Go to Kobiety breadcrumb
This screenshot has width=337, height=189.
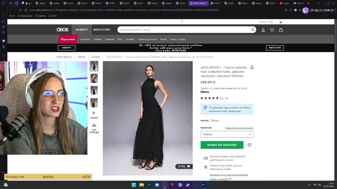82,57
